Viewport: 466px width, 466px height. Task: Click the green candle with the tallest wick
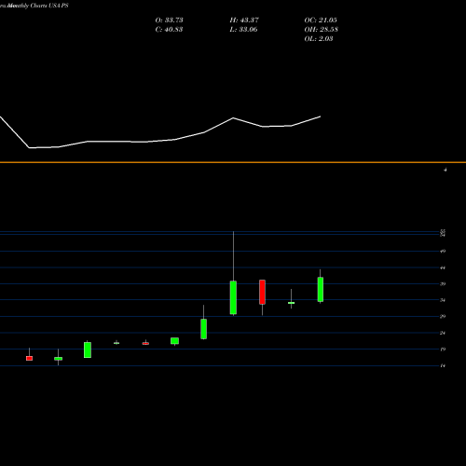[233, 297]
